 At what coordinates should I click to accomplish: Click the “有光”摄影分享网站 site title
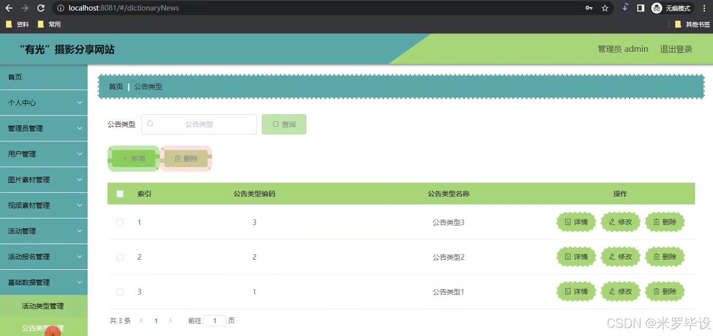(x=67, y=49)
